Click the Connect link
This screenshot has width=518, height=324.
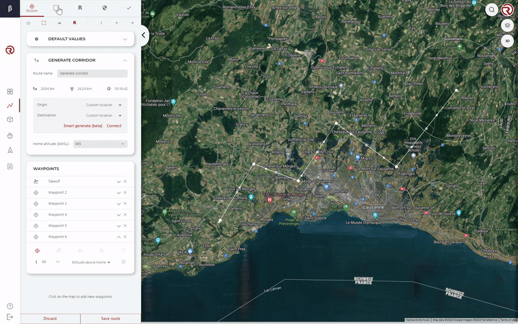[x=114, y=126]
